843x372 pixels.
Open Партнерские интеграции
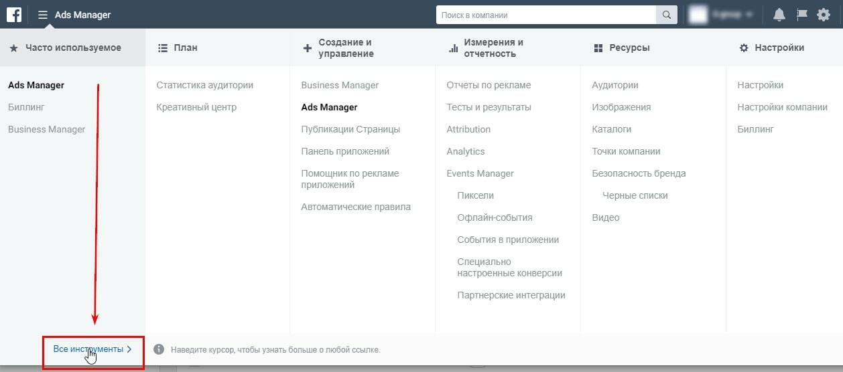pos(511,295)
